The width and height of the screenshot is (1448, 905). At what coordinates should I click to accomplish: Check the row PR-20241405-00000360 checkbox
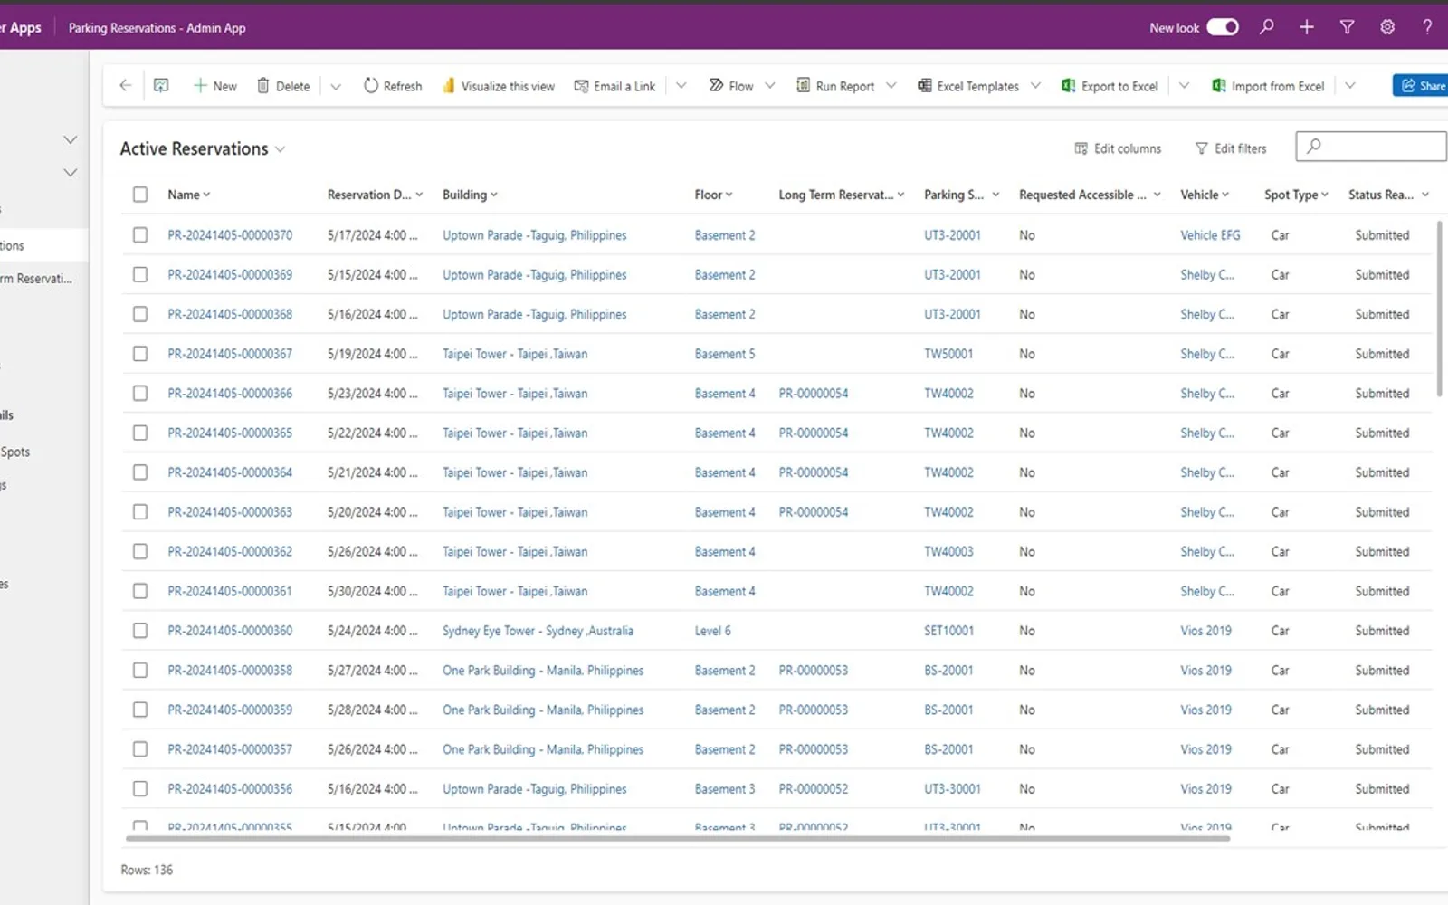pos(139,631)
